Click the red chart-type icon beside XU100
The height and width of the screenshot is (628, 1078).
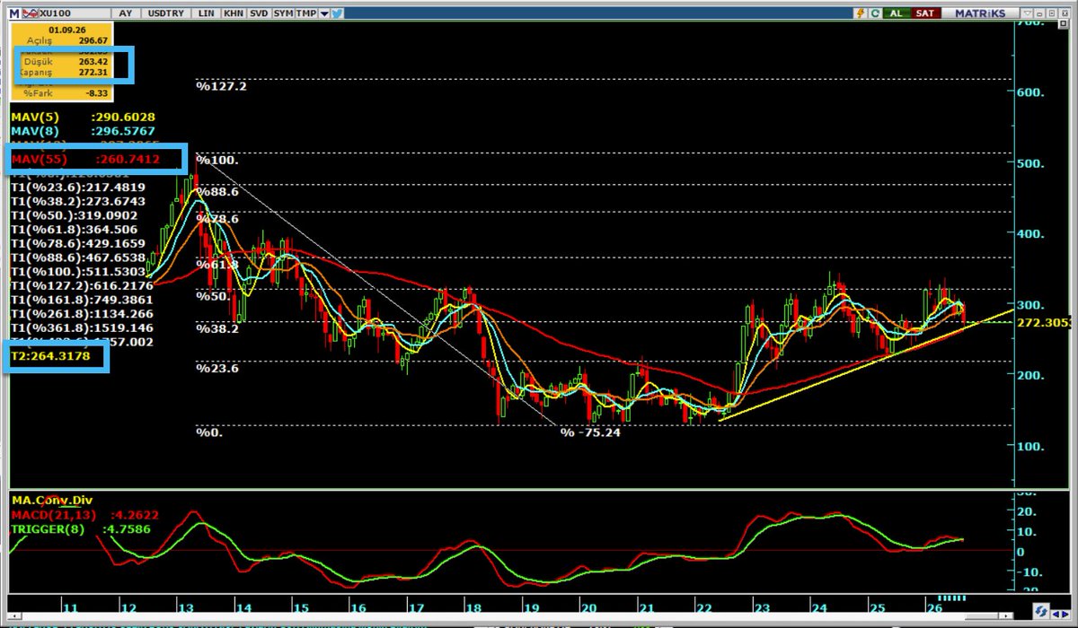click(31, 13)
